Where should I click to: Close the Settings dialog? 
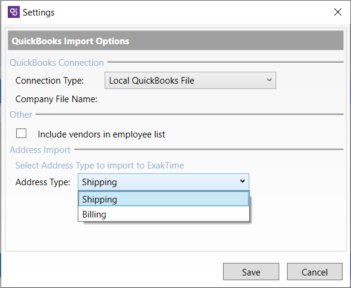(338, 12)
